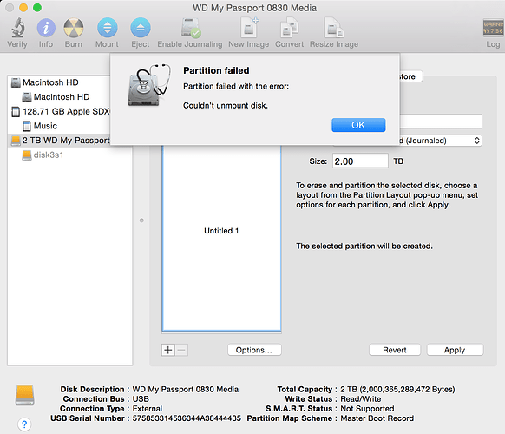Click the Partition failed heading text
The image size is (505, 434).
point(216,70)
